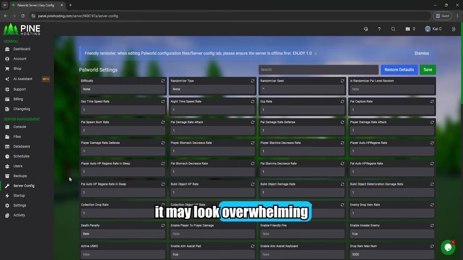
Task: Open the live chat bubble
Action: [x=448, y=247]
